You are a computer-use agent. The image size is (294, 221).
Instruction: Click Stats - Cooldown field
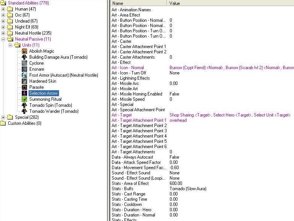pos(127,204)
